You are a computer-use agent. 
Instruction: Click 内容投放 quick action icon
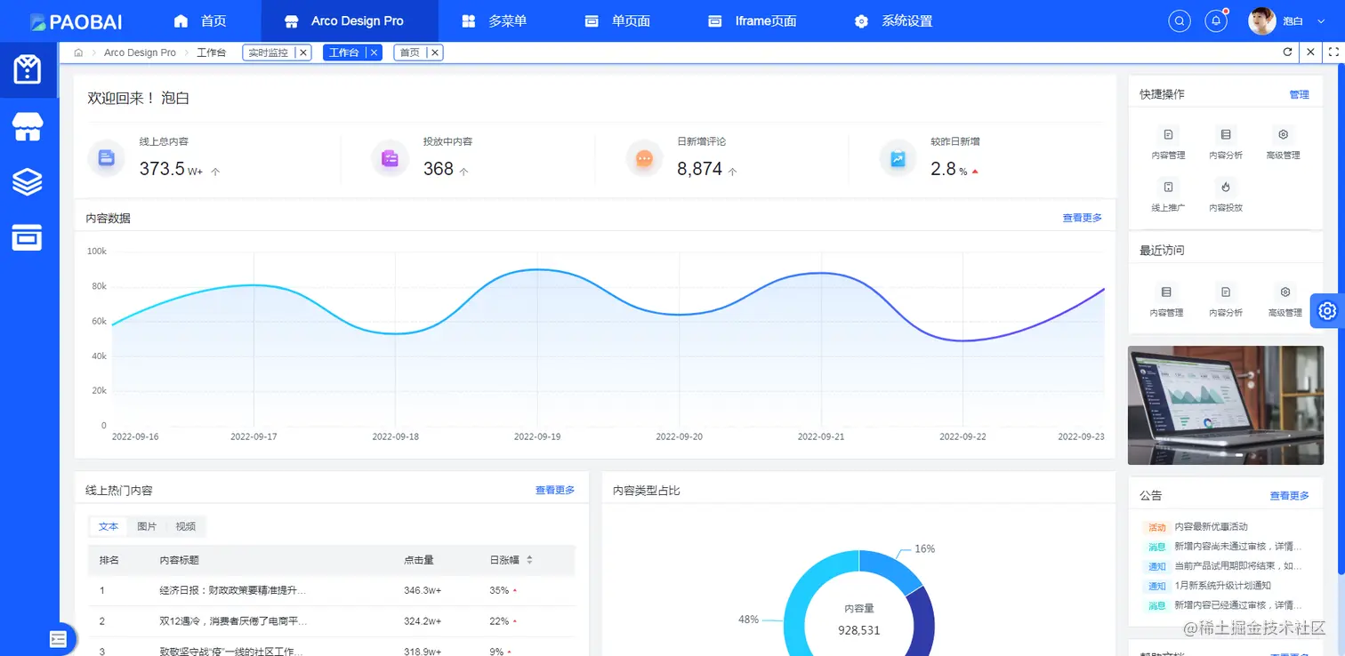pyautogui.click(x=1226, y=188)
